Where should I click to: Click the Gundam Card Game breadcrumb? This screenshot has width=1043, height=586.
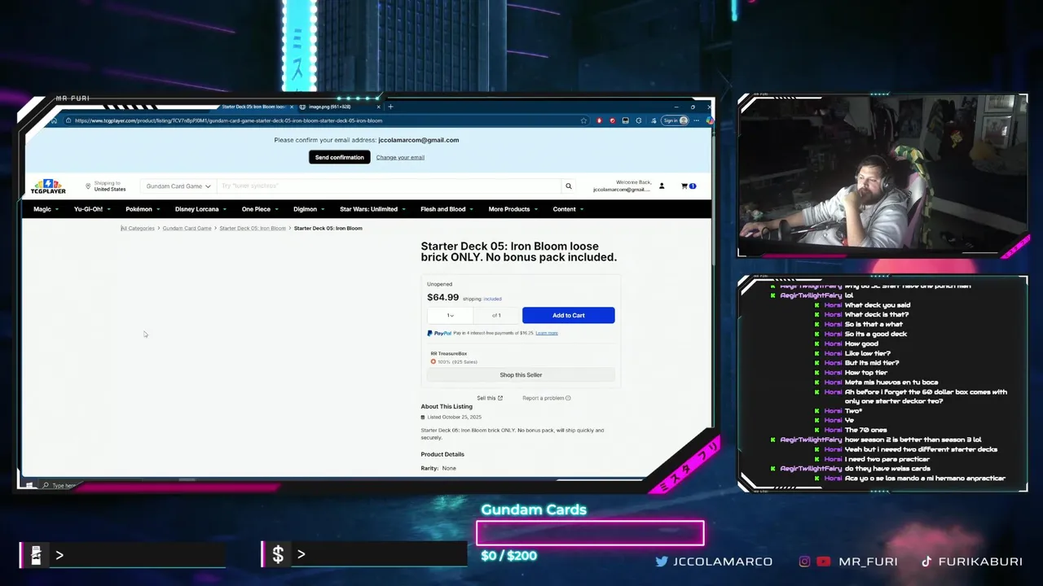coord(187,228)
